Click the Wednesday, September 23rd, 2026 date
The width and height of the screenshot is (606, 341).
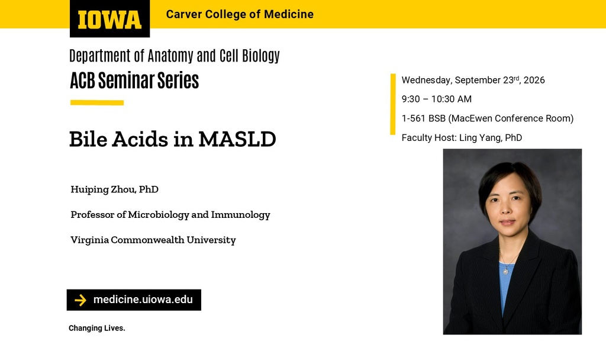click(x=473, y=80)
